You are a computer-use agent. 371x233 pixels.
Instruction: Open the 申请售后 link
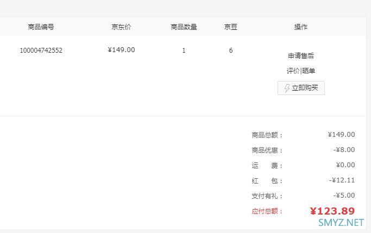[301, 56]
